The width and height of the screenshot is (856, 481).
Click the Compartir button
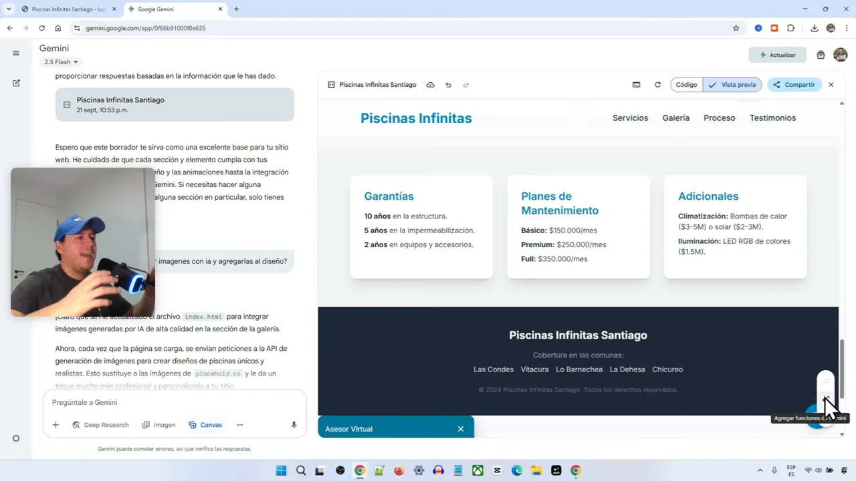pos(794,85)
